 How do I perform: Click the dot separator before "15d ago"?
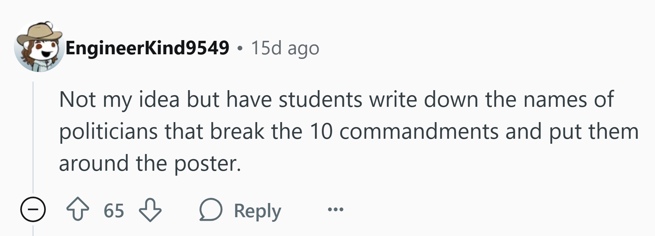pyautogui.click(x=240, y=48)
